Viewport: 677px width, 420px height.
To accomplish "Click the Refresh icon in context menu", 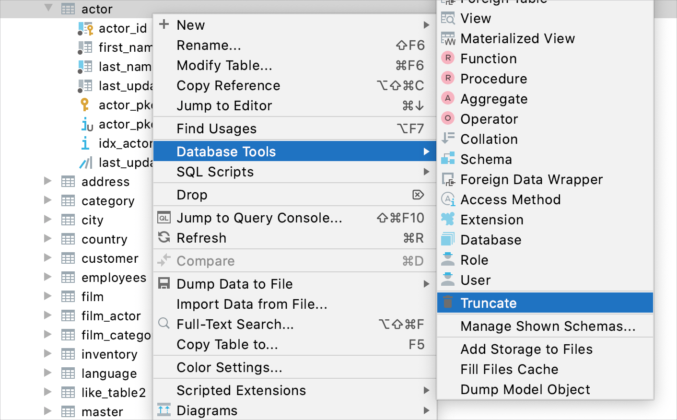I will (x=163, y=237).
